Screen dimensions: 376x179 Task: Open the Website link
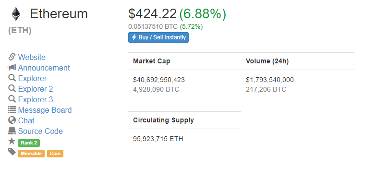(32, 57)
